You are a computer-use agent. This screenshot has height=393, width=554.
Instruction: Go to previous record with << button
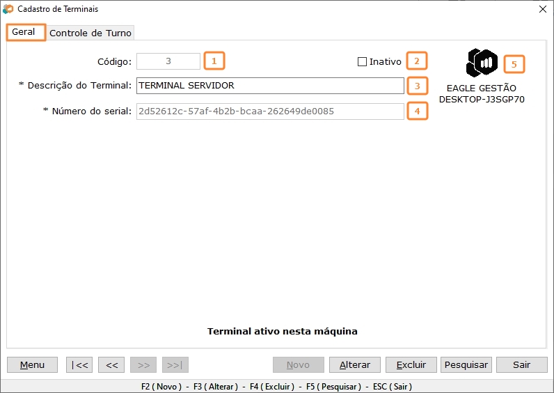(x=111, y=365)
